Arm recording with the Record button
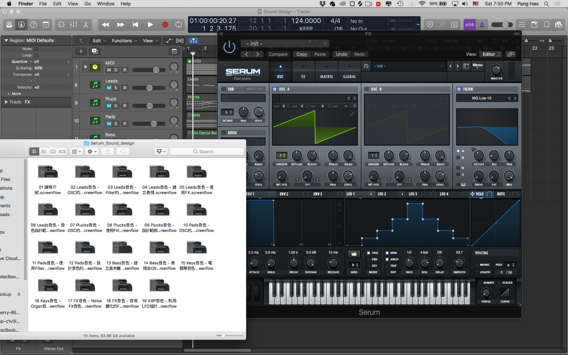This screenshot has height=355, width=568. coord(165,24)
